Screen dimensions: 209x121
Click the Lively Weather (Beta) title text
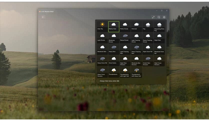47,11
